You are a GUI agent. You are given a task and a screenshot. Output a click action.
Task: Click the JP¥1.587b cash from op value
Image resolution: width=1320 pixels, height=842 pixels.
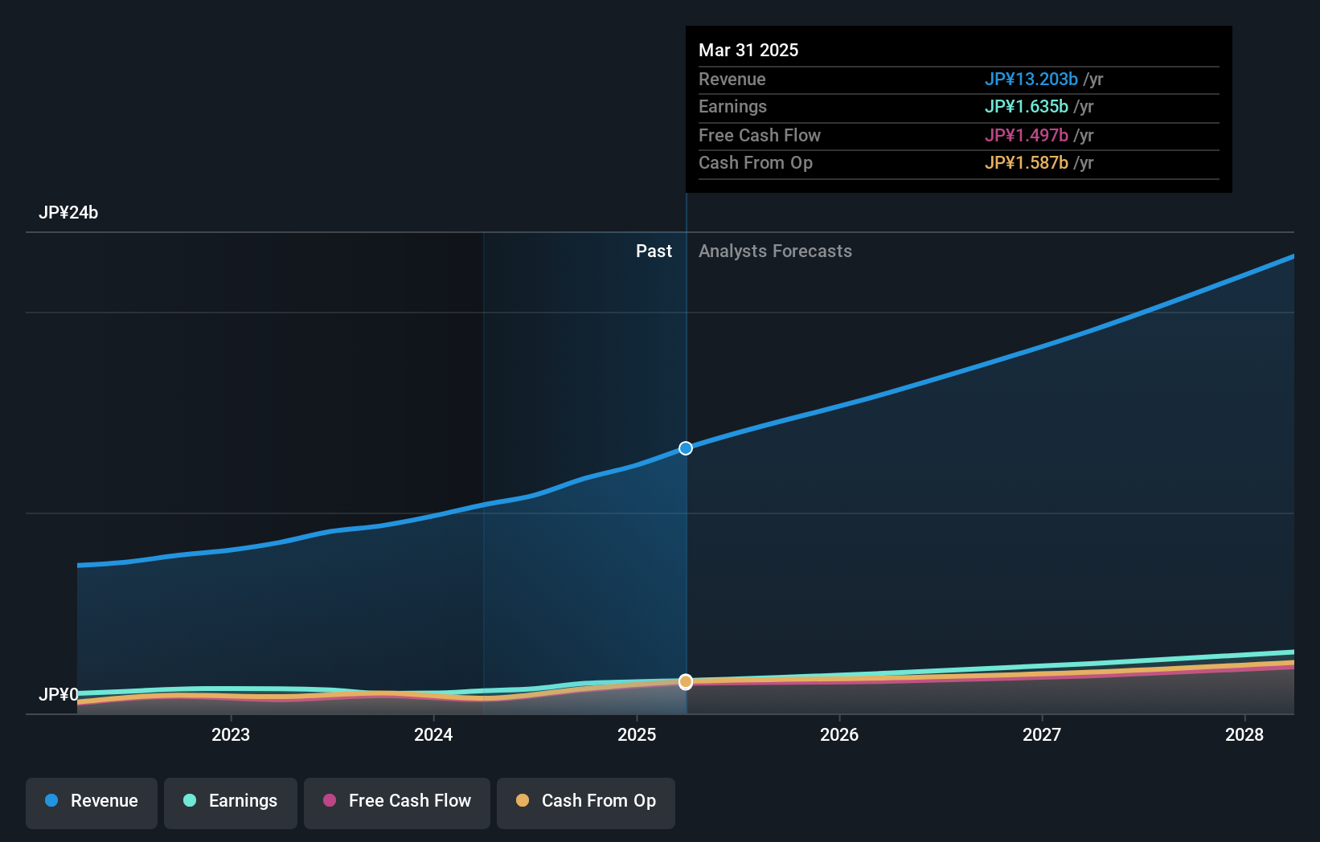pyautogui.click(x=1027, y=163)
